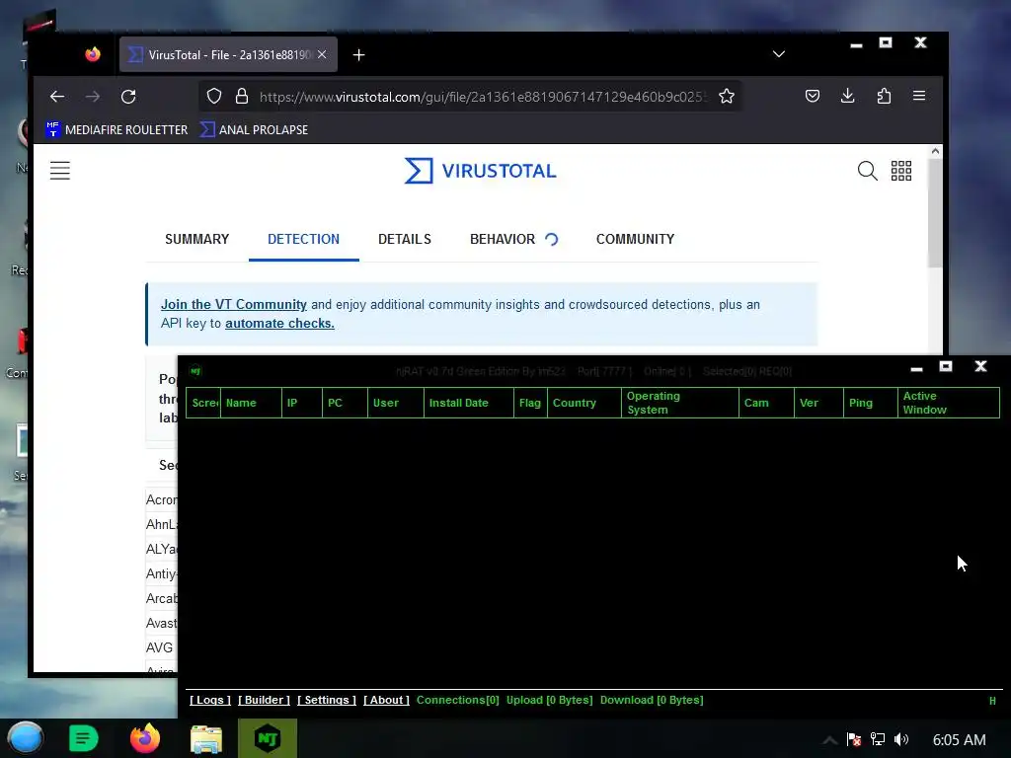Open the second bookmark toolbar item

(254, 129)
